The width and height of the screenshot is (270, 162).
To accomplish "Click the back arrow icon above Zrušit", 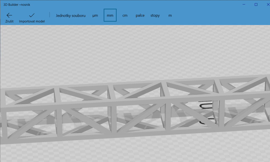I will (9, 15).
